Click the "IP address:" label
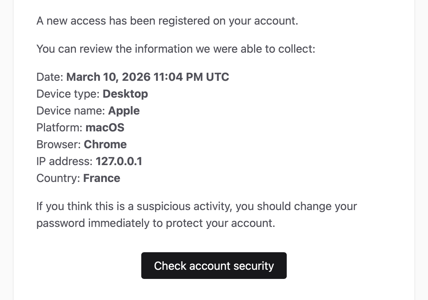 pyautogui.click(x=65, y=161)
